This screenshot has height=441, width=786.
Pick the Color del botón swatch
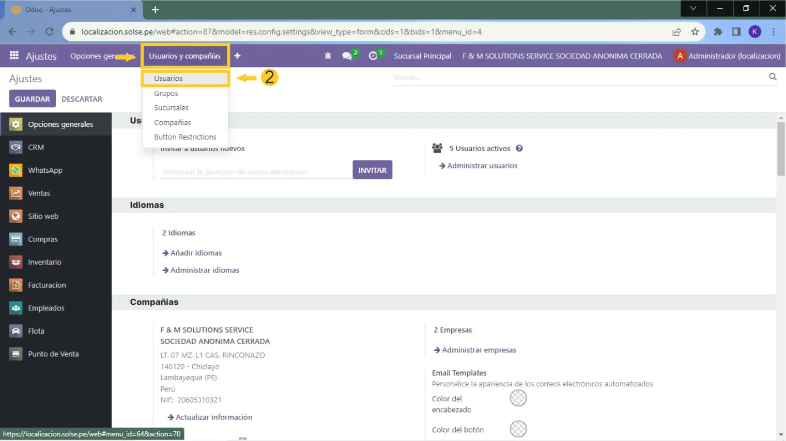pyautogui.click(x=518, y=429)
